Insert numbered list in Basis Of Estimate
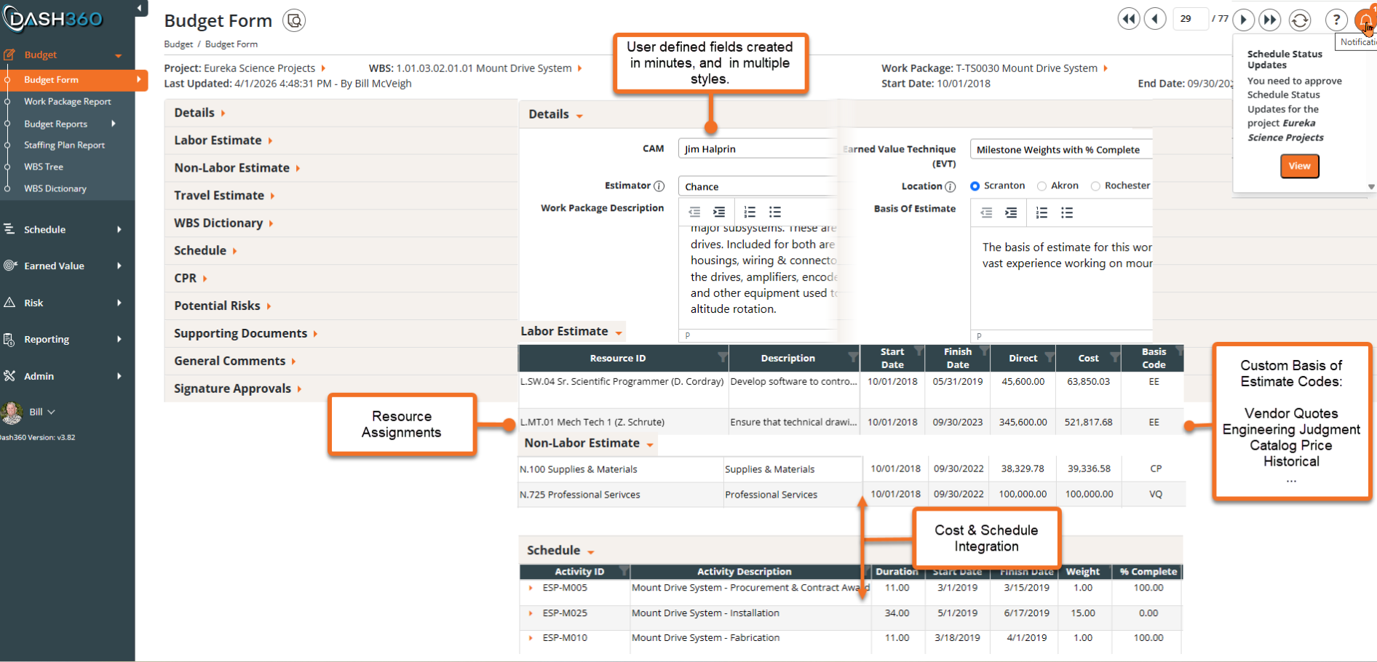The height and width of the screenshot is (662, 1377). point(1041,212)
